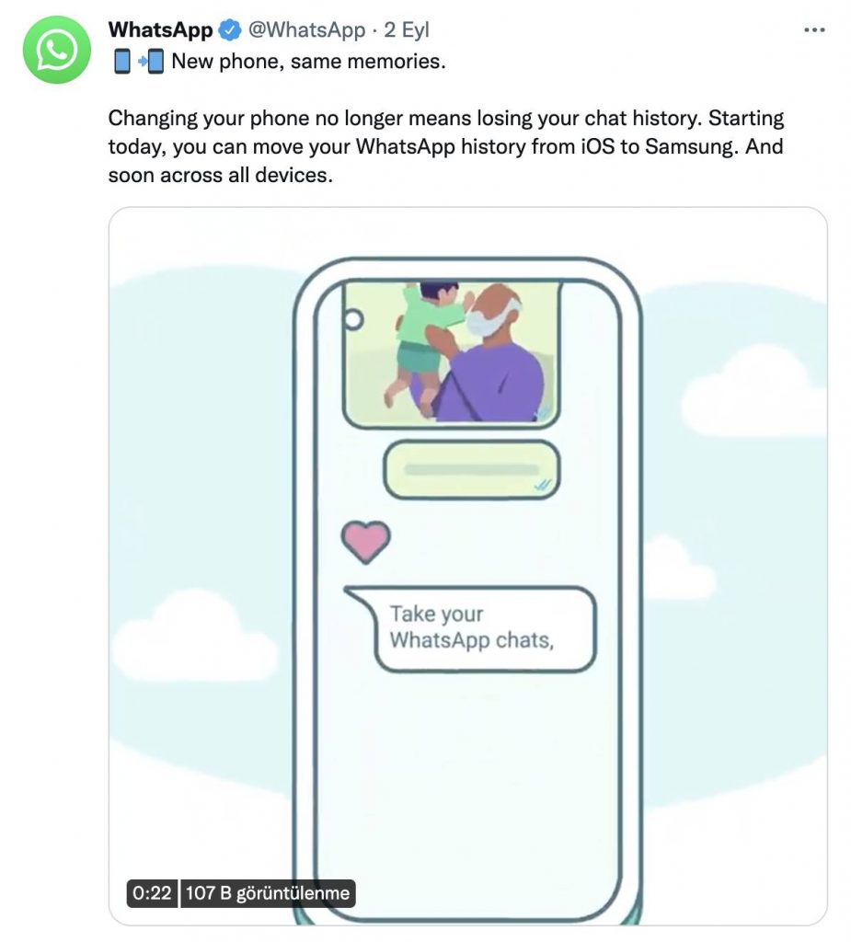Click the double check marks on the photo

546,411
